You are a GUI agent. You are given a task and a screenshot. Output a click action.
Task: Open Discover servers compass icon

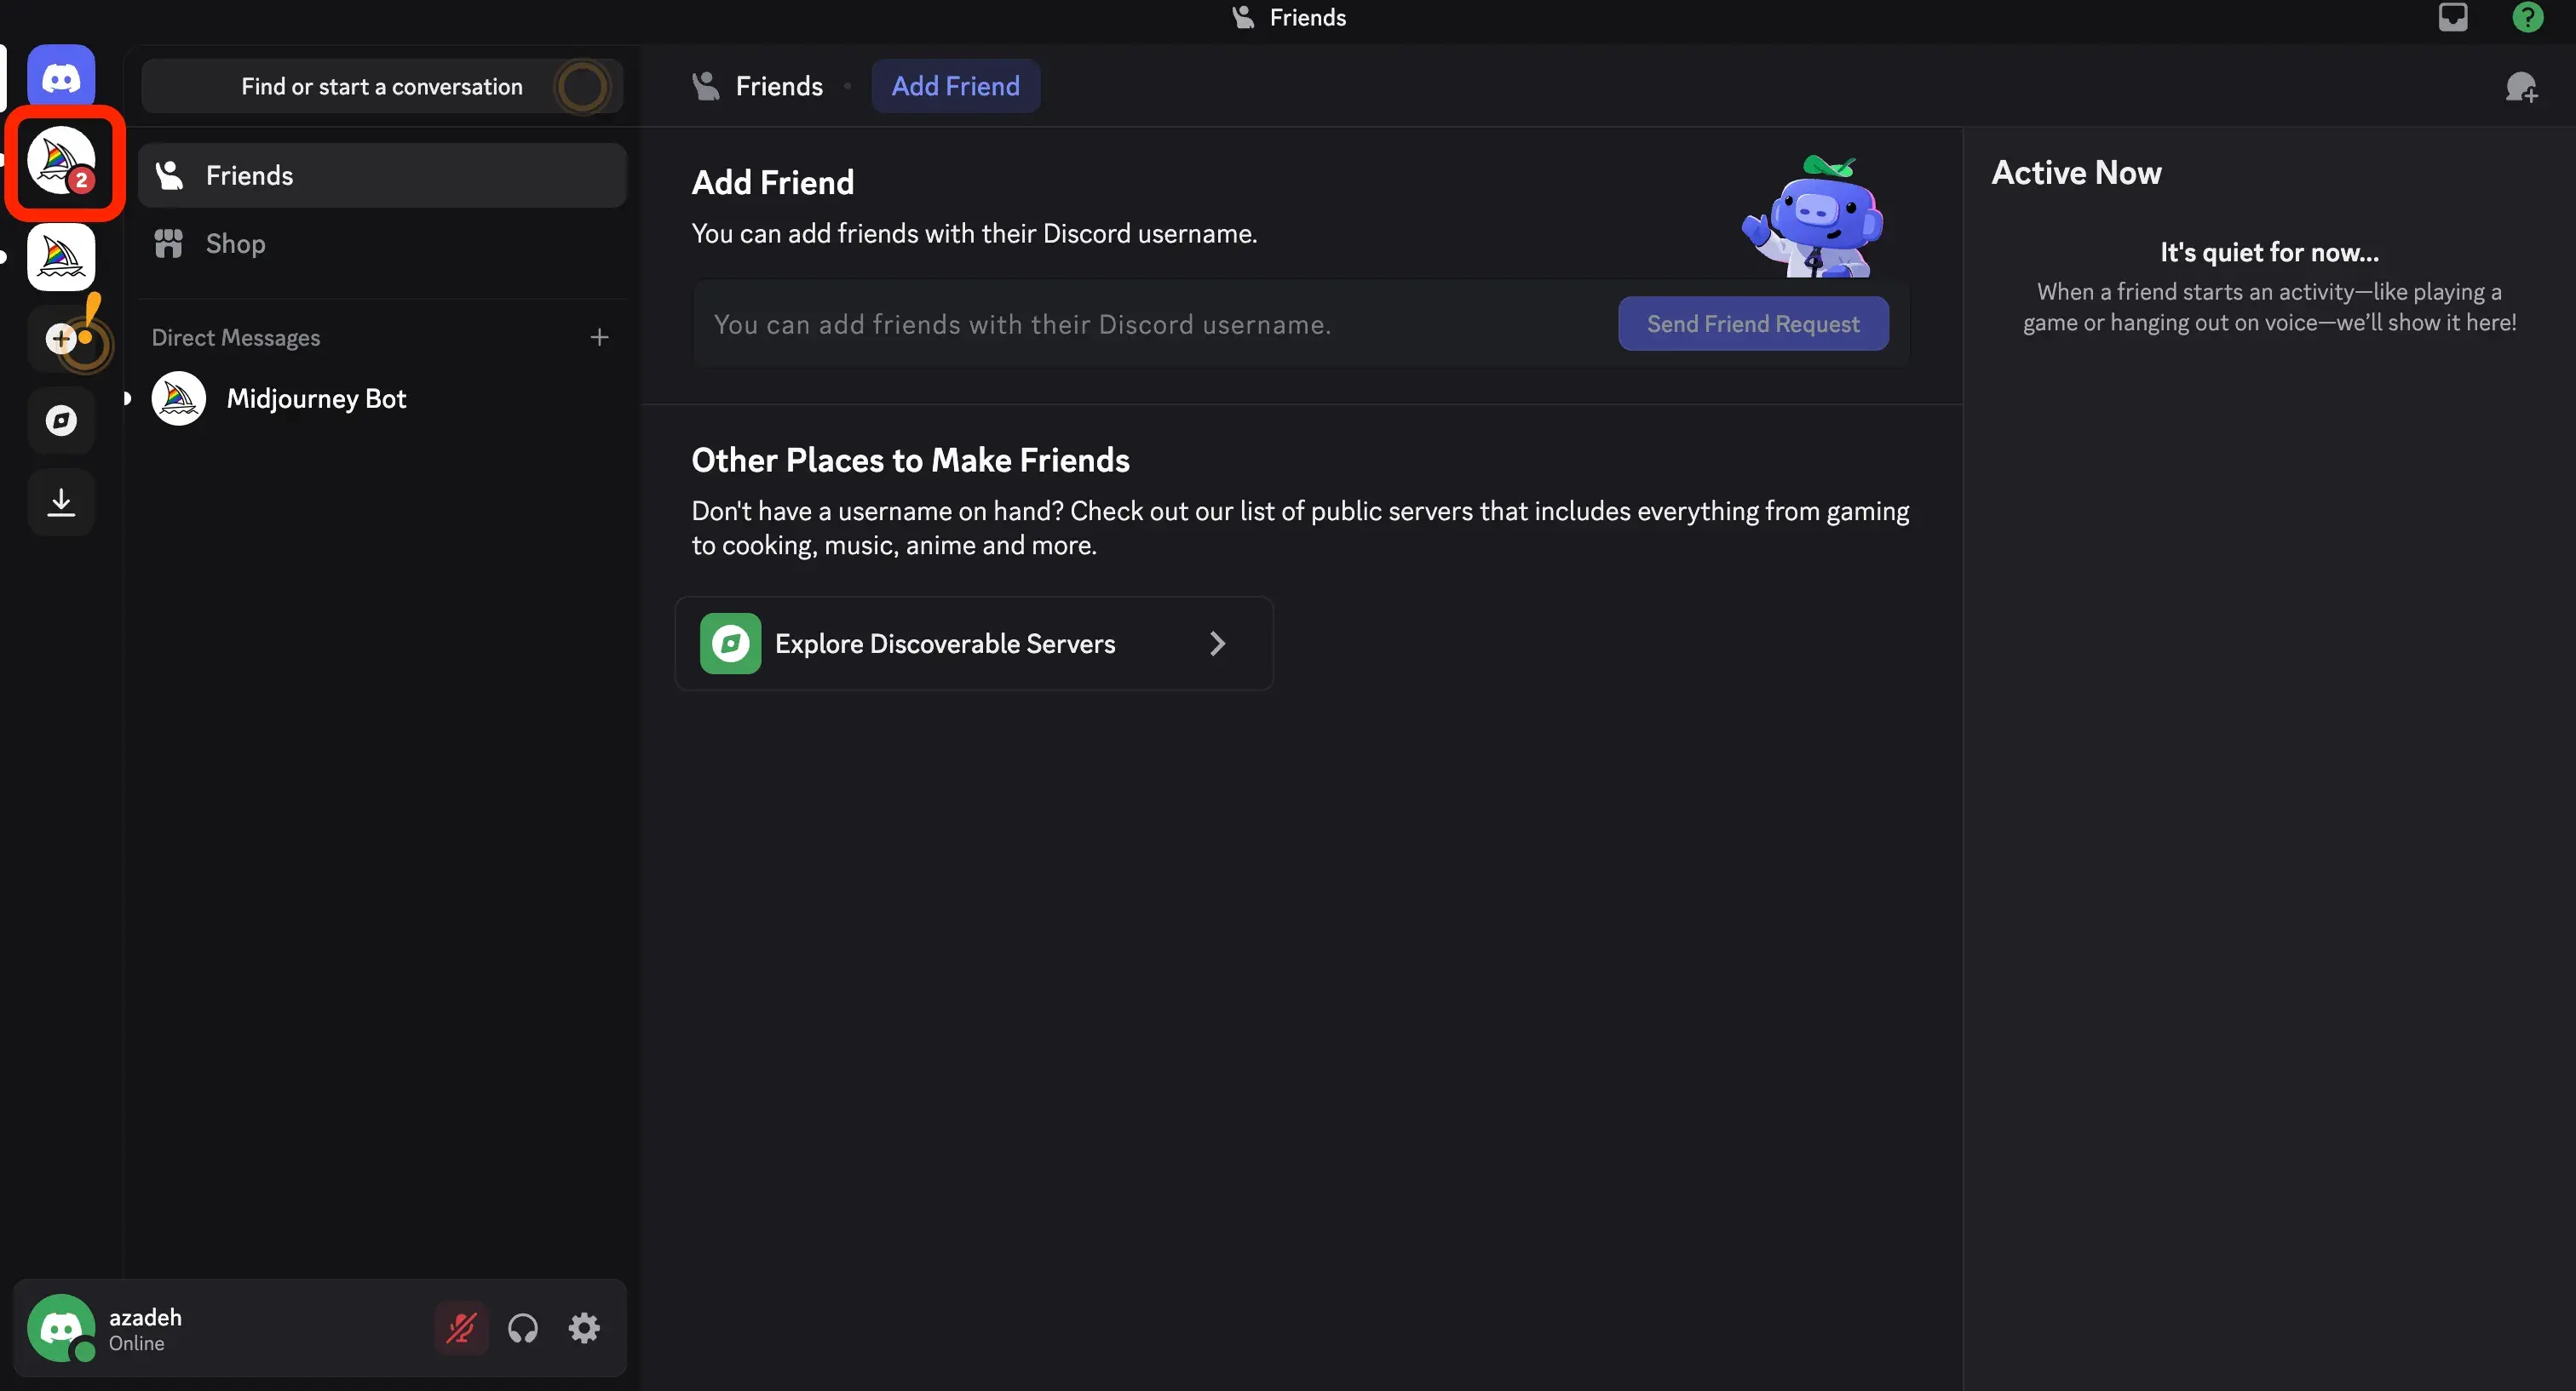click(x=61, y=421)
